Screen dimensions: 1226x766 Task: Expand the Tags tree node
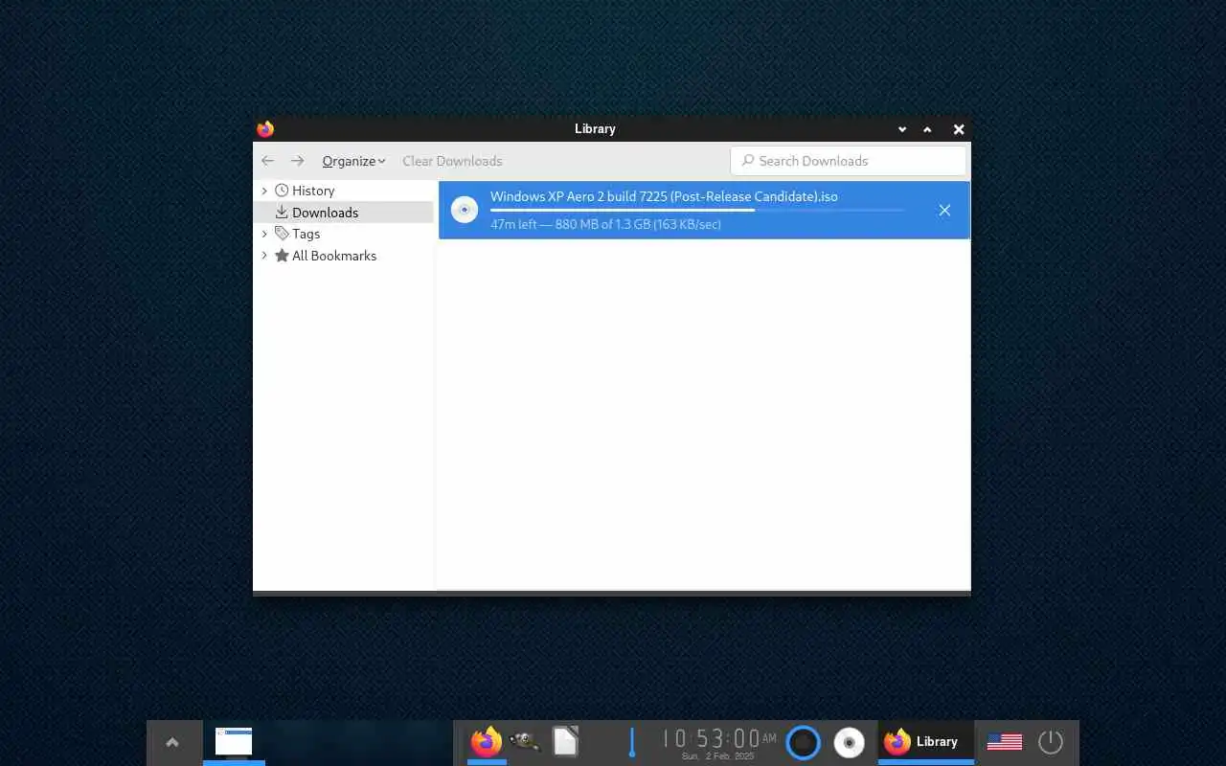point(264,234)
